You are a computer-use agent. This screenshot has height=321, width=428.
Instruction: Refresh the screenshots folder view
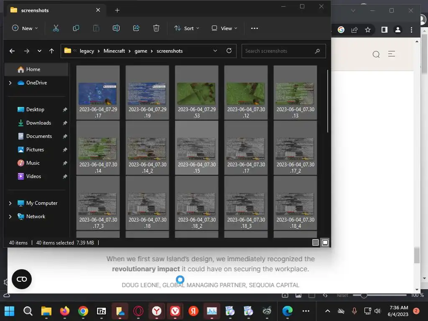click(x=229, y=51)
